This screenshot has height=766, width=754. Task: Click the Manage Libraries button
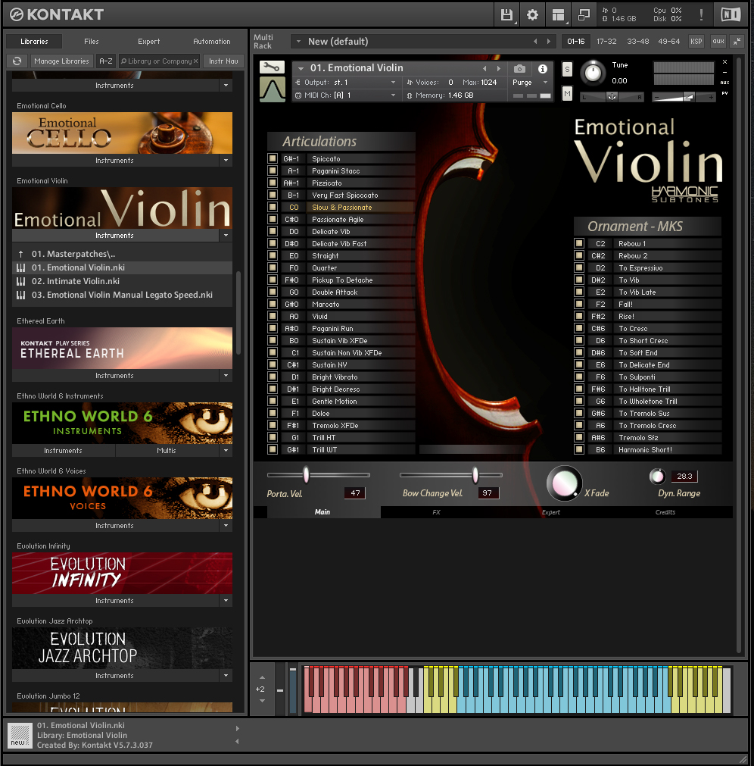[x=61, y=61]
